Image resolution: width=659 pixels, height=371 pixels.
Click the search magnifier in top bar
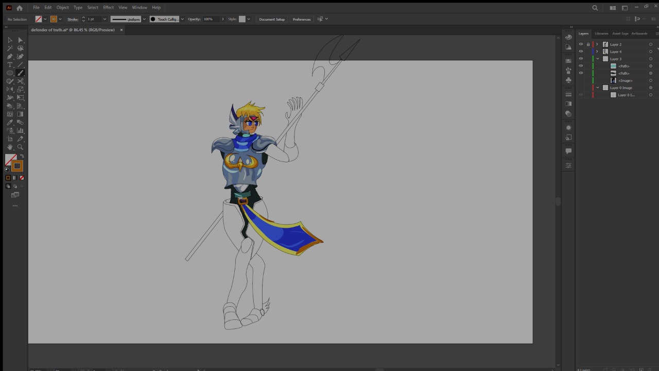point(595,8)
